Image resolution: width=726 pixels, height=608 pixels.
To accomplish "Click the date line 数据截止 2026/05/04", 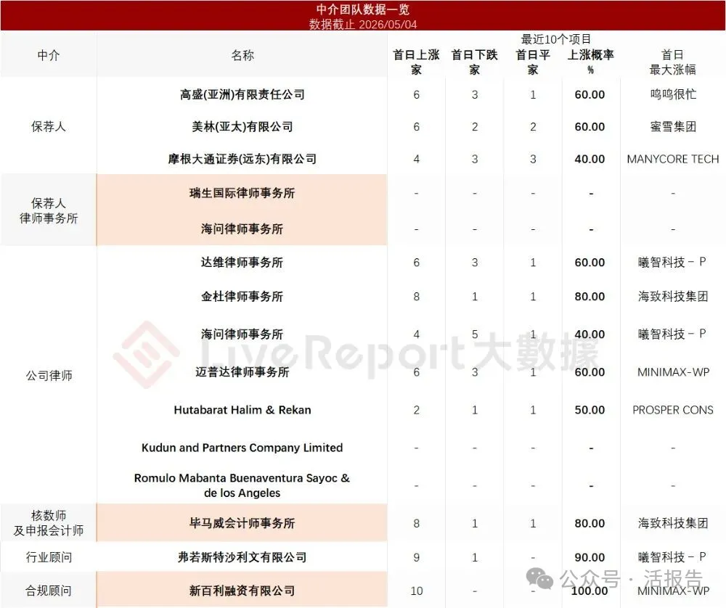I will coord(362,24).
